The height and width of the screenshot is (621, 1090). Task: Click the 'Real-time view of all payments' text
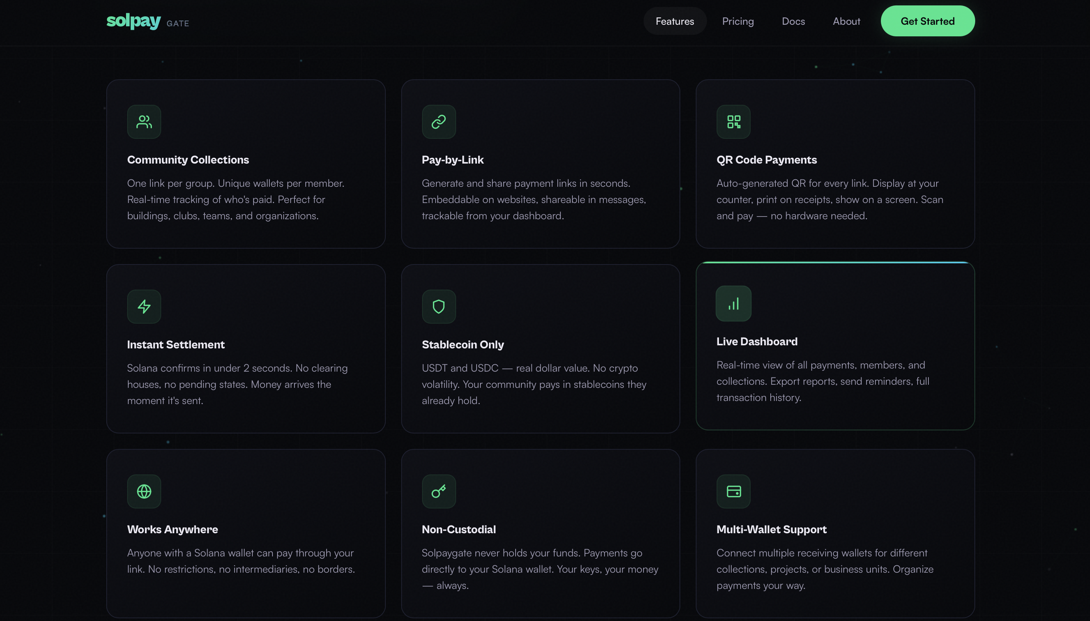[823, 381]
